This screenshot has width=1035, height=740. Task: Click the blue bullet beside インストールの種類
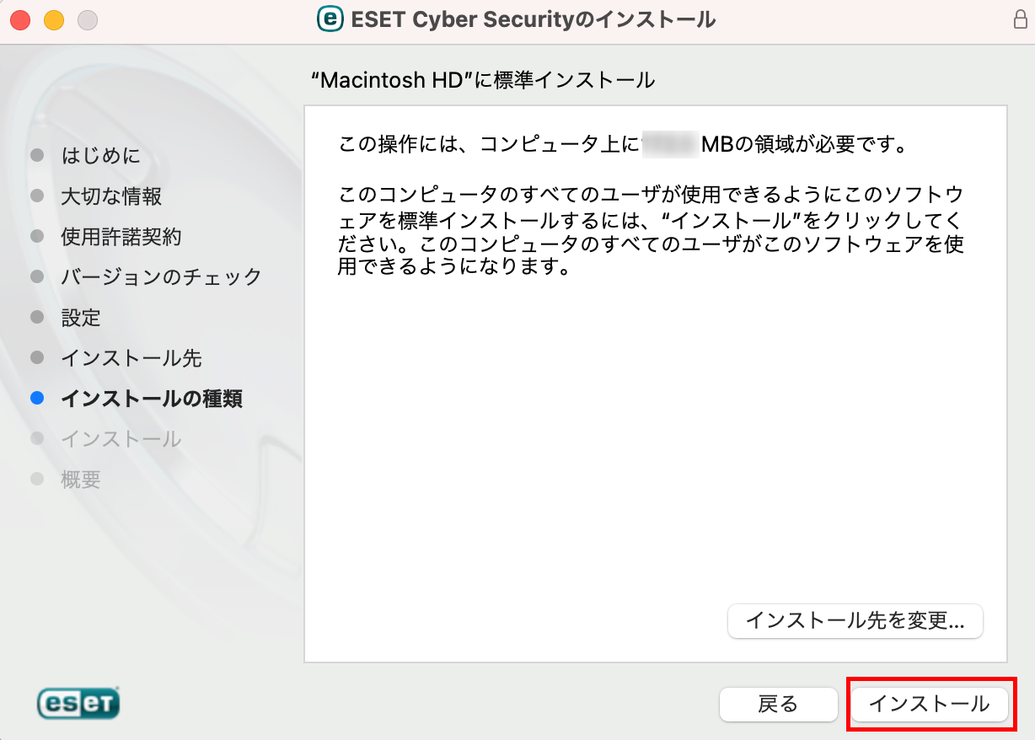click(x=36, y=399)
